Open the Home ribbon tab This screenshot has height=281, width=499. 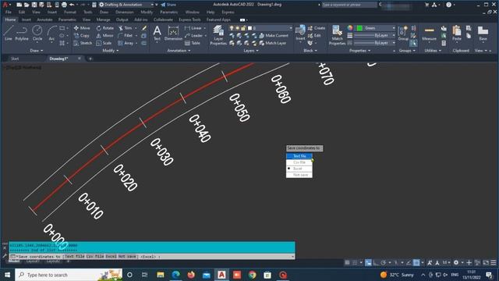coord(10,20)
